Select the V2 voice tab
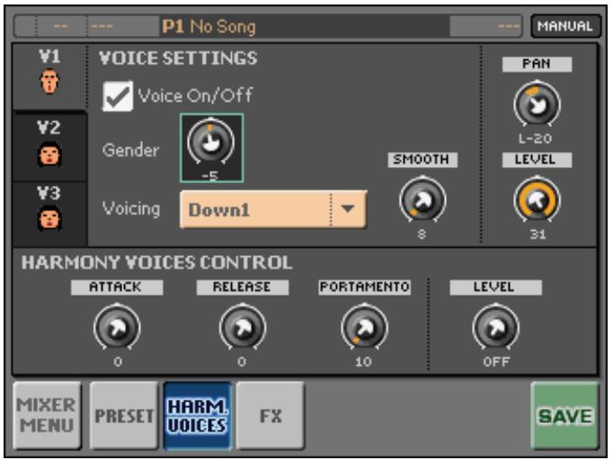The width and height of the screenshot is (613, 460). 49,147
